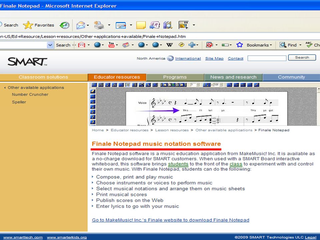Open the Bookmarks dropdown

pyautogui.click(x=259, y=45)
